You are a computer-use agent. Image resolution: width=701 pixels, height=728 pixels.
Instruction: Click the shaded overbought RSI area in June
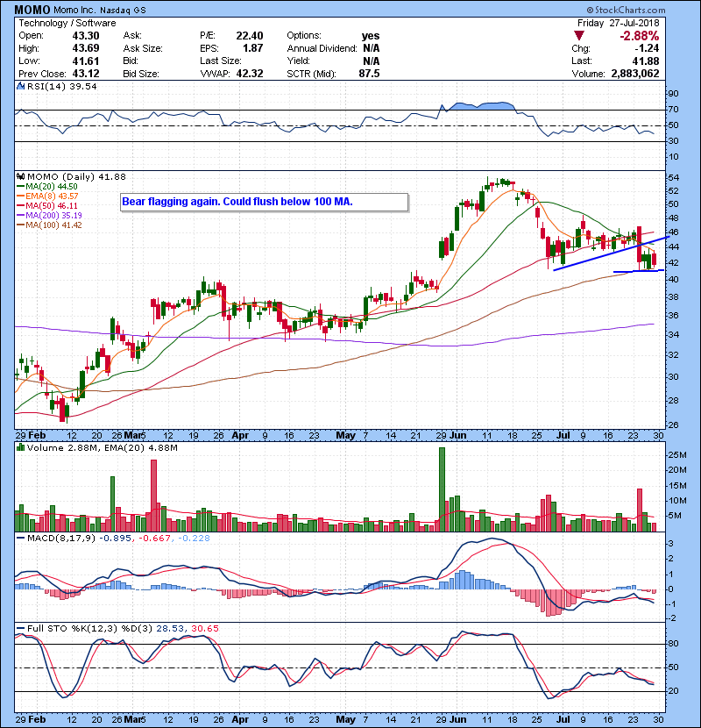(482, 106)
